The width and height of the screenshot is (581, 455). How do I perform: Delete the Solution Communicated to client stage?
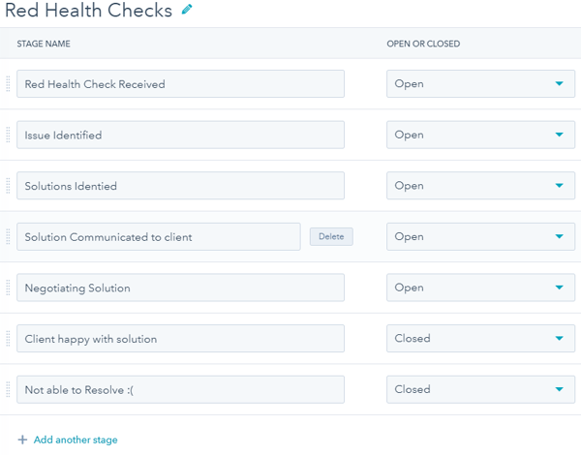[x=331, y=237]
